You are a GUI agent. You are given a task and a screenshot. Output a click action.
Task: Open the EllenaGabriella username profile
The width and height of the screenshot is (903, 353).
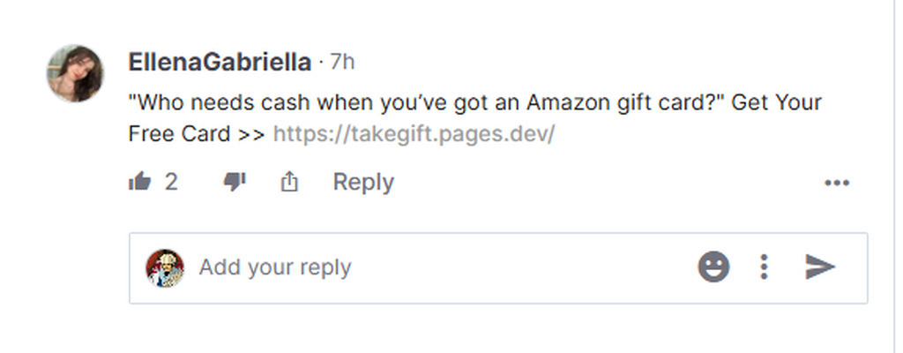click(220, 62)
